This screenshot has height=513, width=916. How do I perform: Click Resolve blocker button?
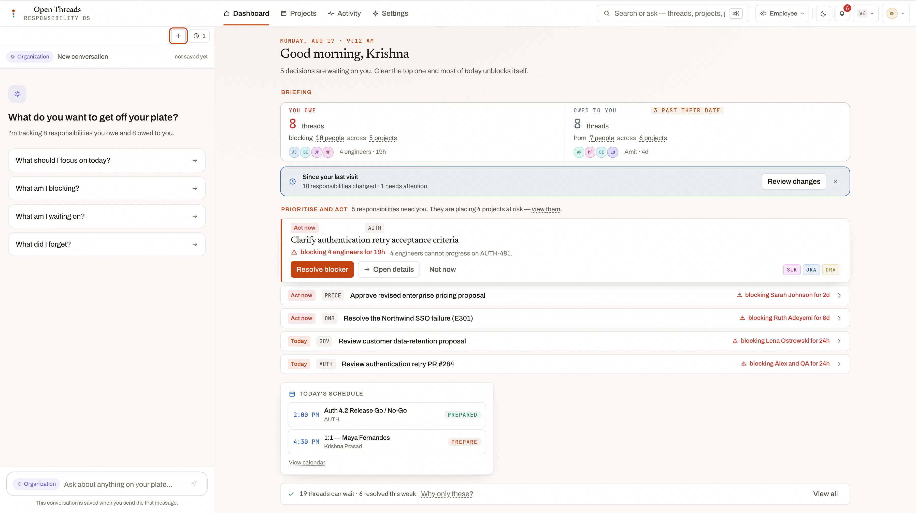point(322,270)
